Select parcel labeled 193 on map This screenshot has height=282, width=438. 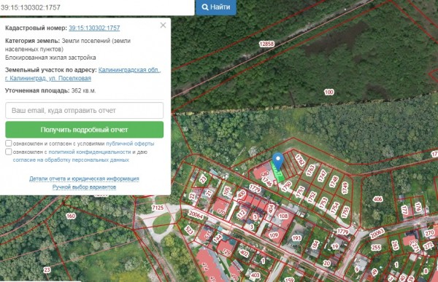[x=296, y=238]
